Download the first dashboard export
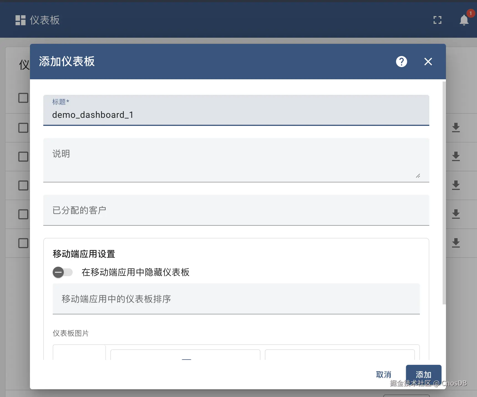 coord(456,128)
